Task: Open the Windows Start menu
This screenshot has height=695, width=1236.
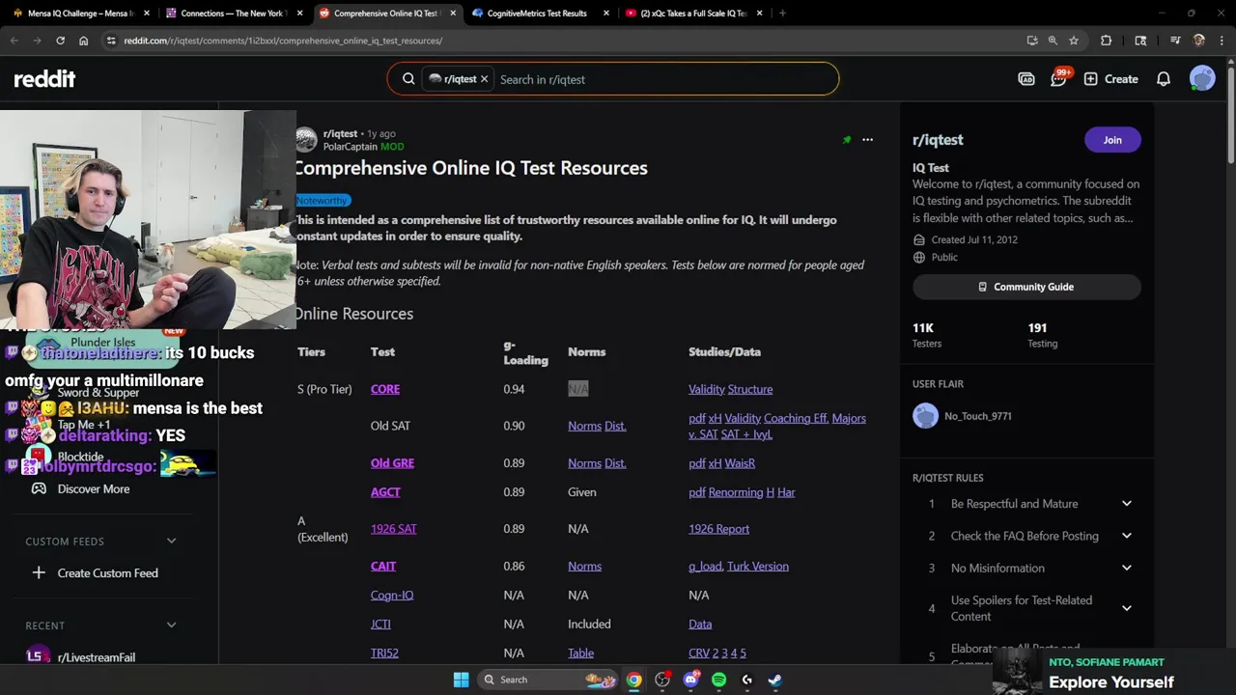Action: (461, 680)
